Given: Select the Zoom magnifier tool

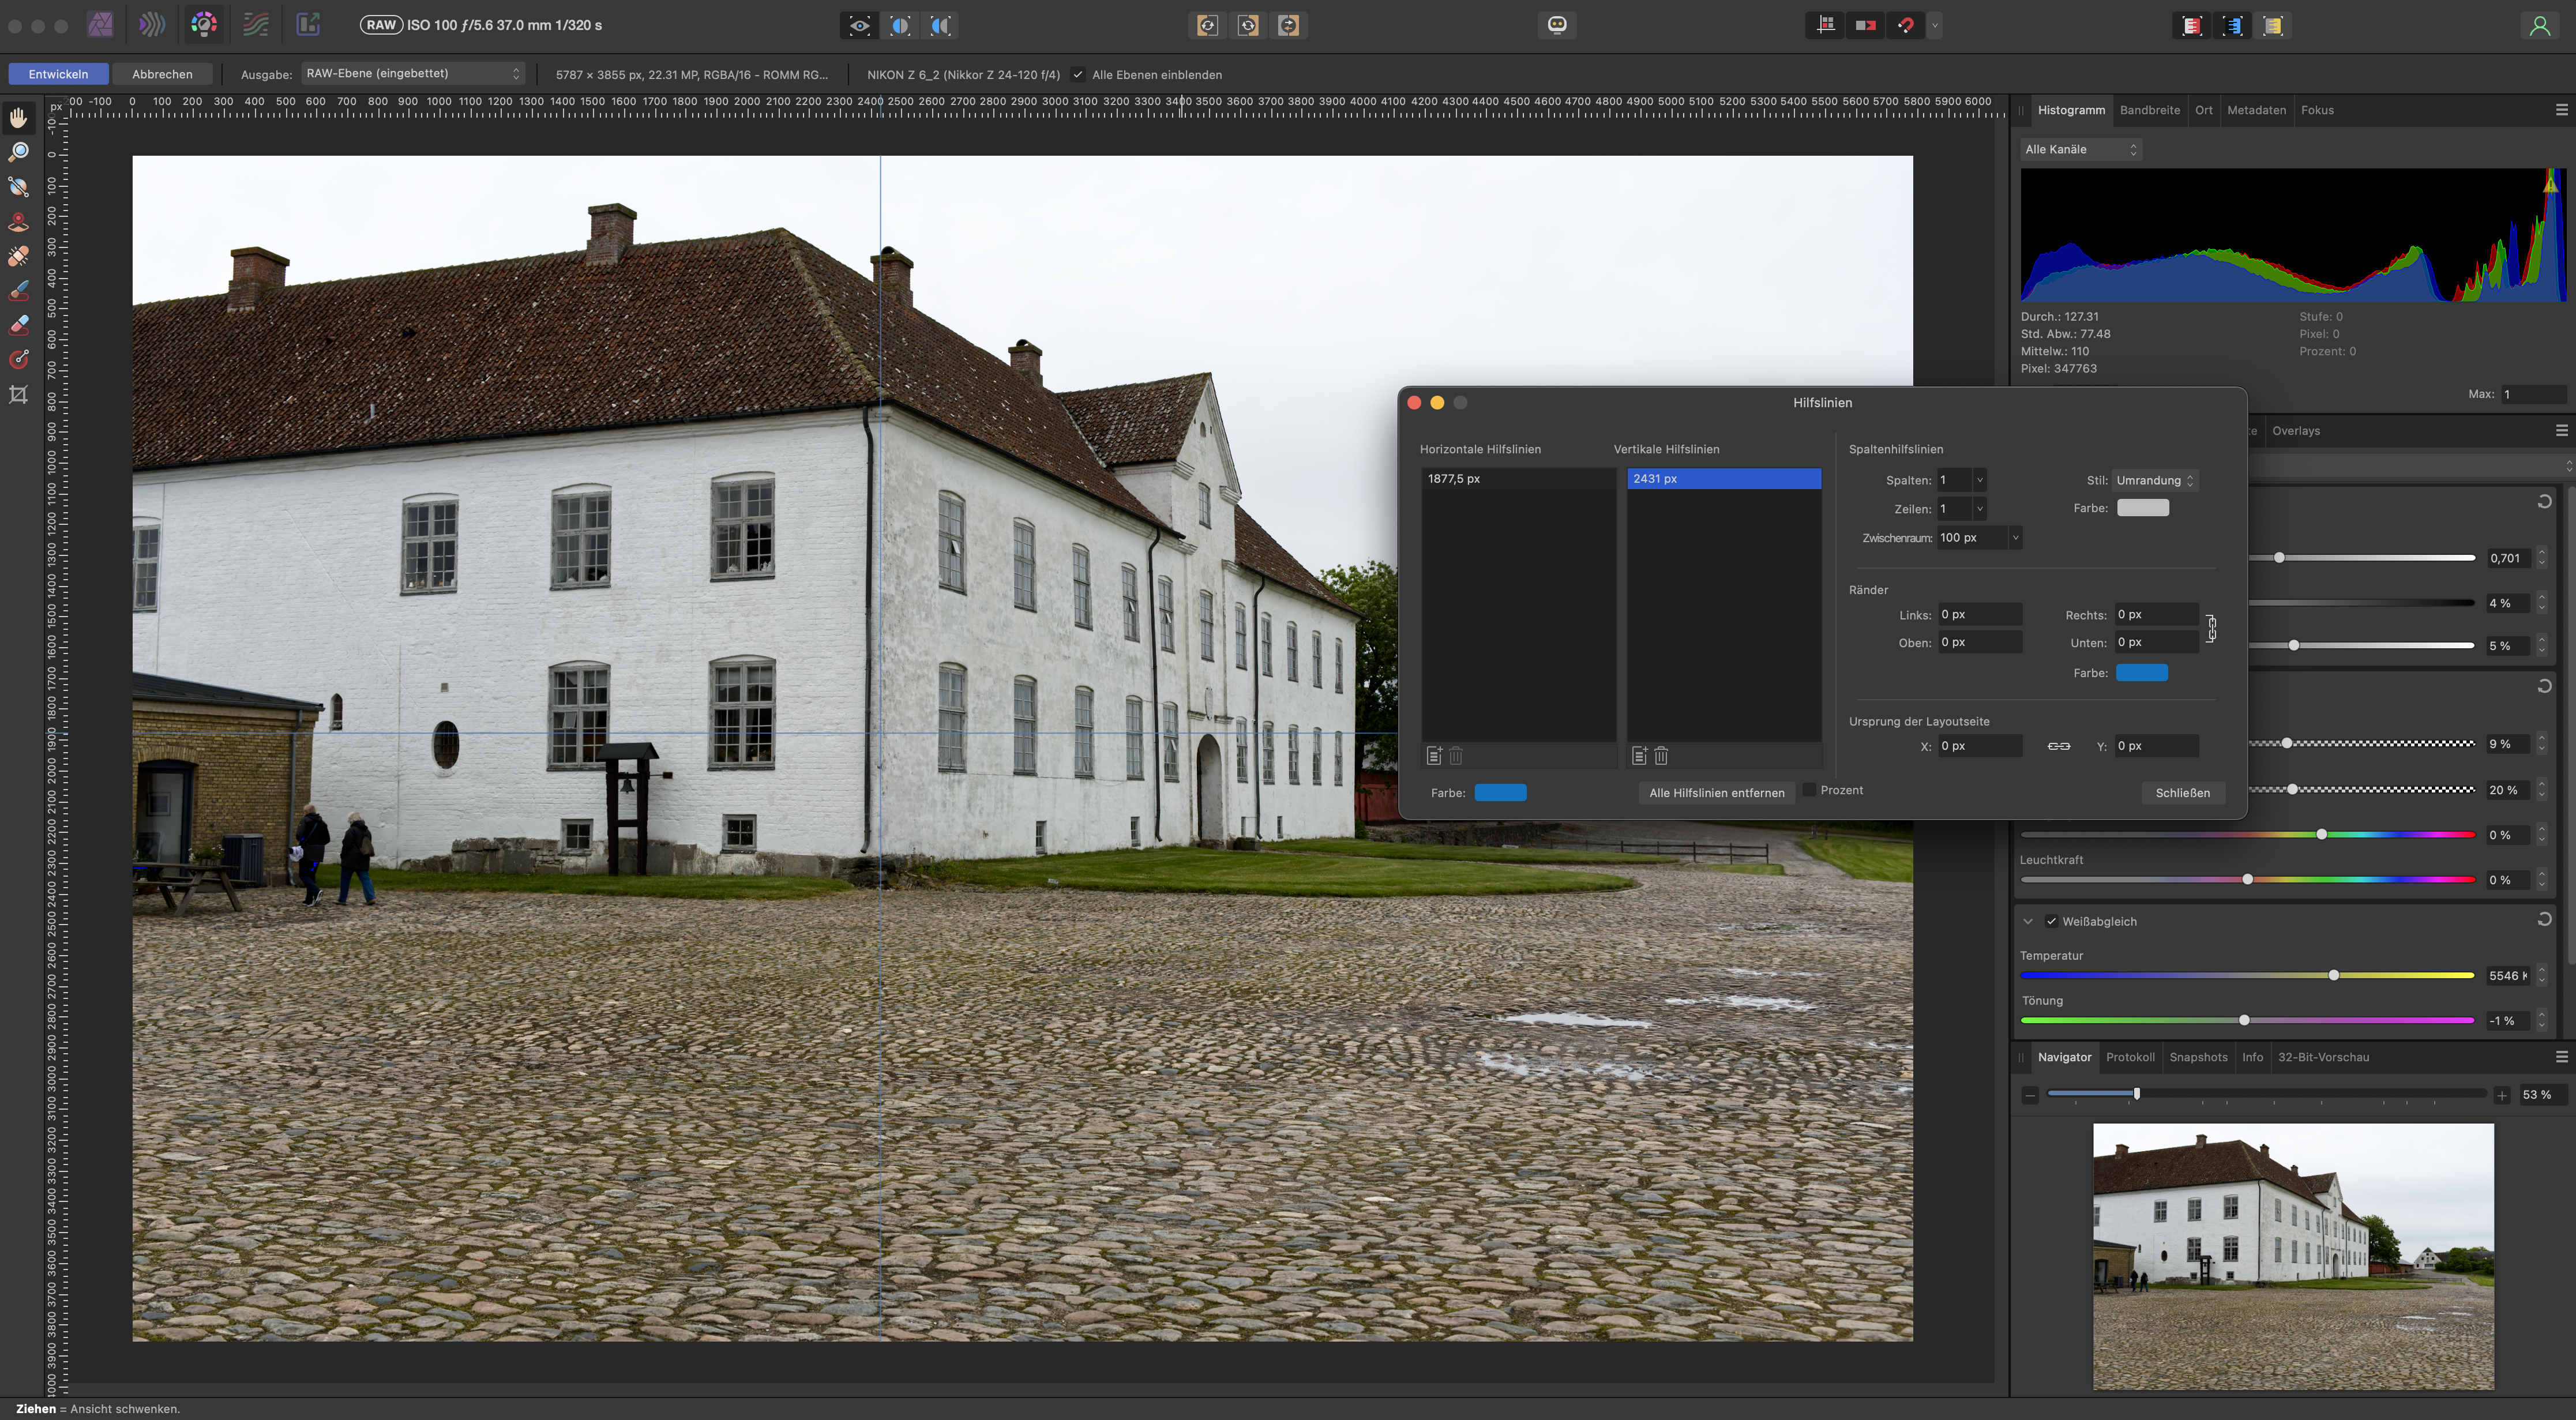Looking at the screenshot, I should tap(18, 152).
